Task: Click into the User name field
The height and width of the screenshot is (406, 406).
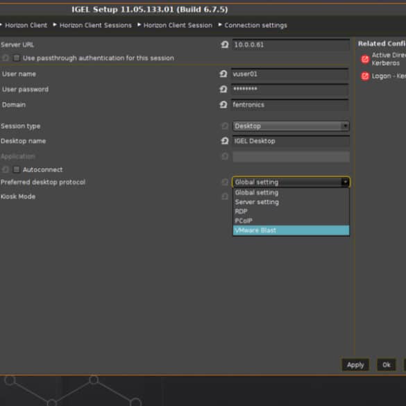Action: (289, 74)
